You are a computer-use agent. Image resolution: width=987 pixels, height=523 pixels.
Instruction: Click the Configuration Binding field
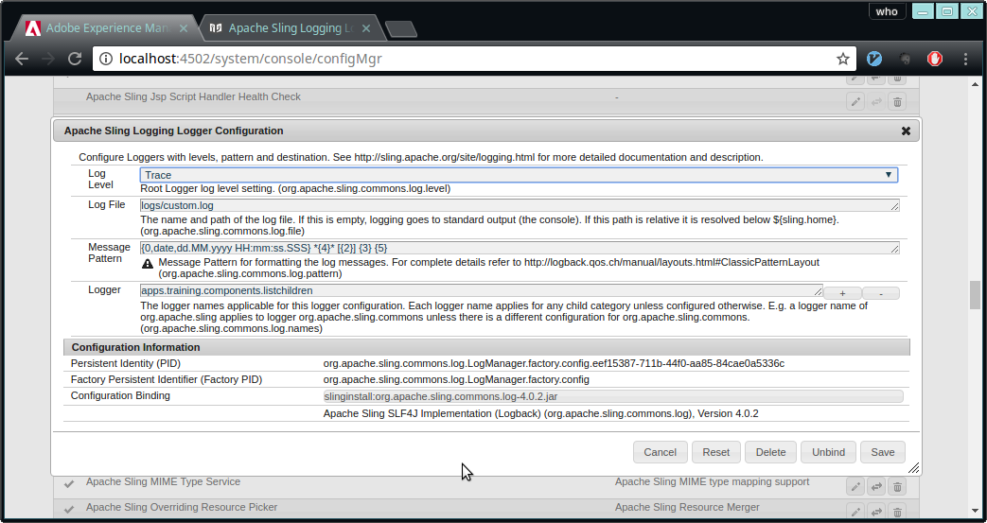click(x=613, y=396)
